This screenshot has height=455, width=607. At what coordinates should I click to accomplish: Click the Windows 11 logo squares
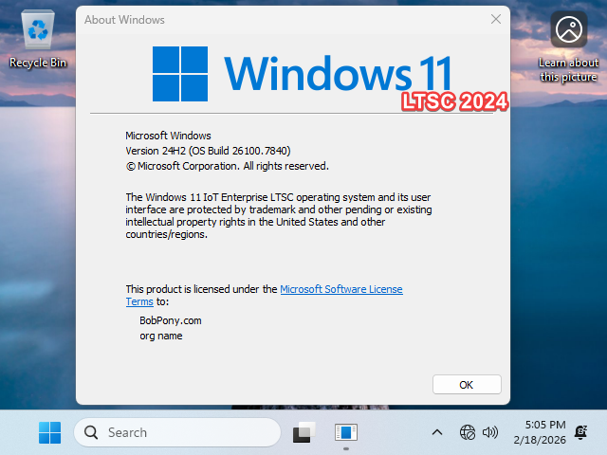(180, 74)
